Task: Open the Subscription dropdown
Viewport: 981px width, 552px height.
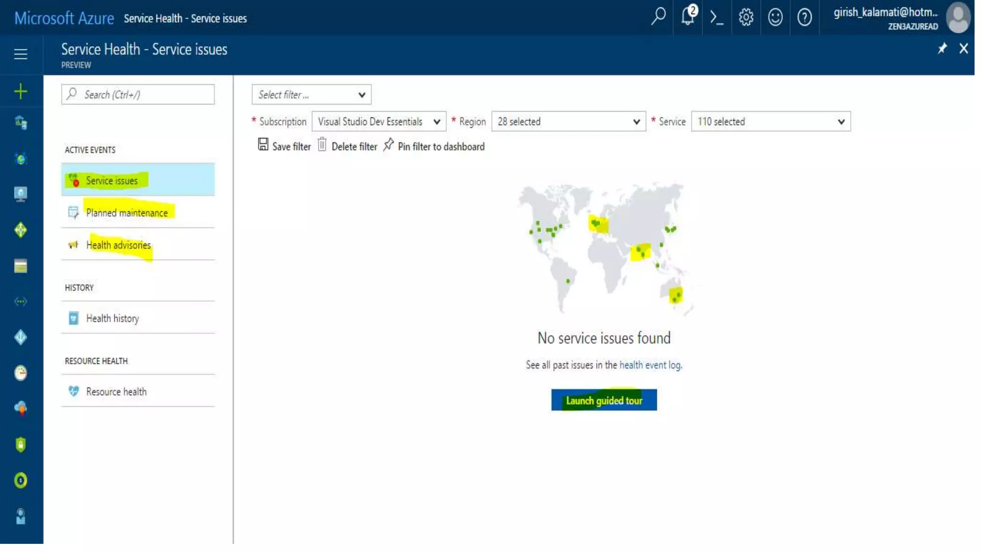Action: pos(378,122)
